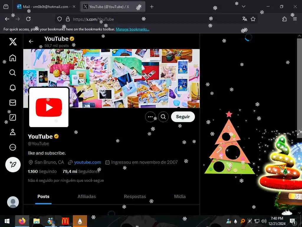Switch to the Respostas tab
The image size is (302, 227).
(135, 197)
